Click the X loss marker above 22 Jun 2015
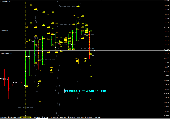Image resolution: width=170 pixels, height=119 pixels. [x=85, y=61]
